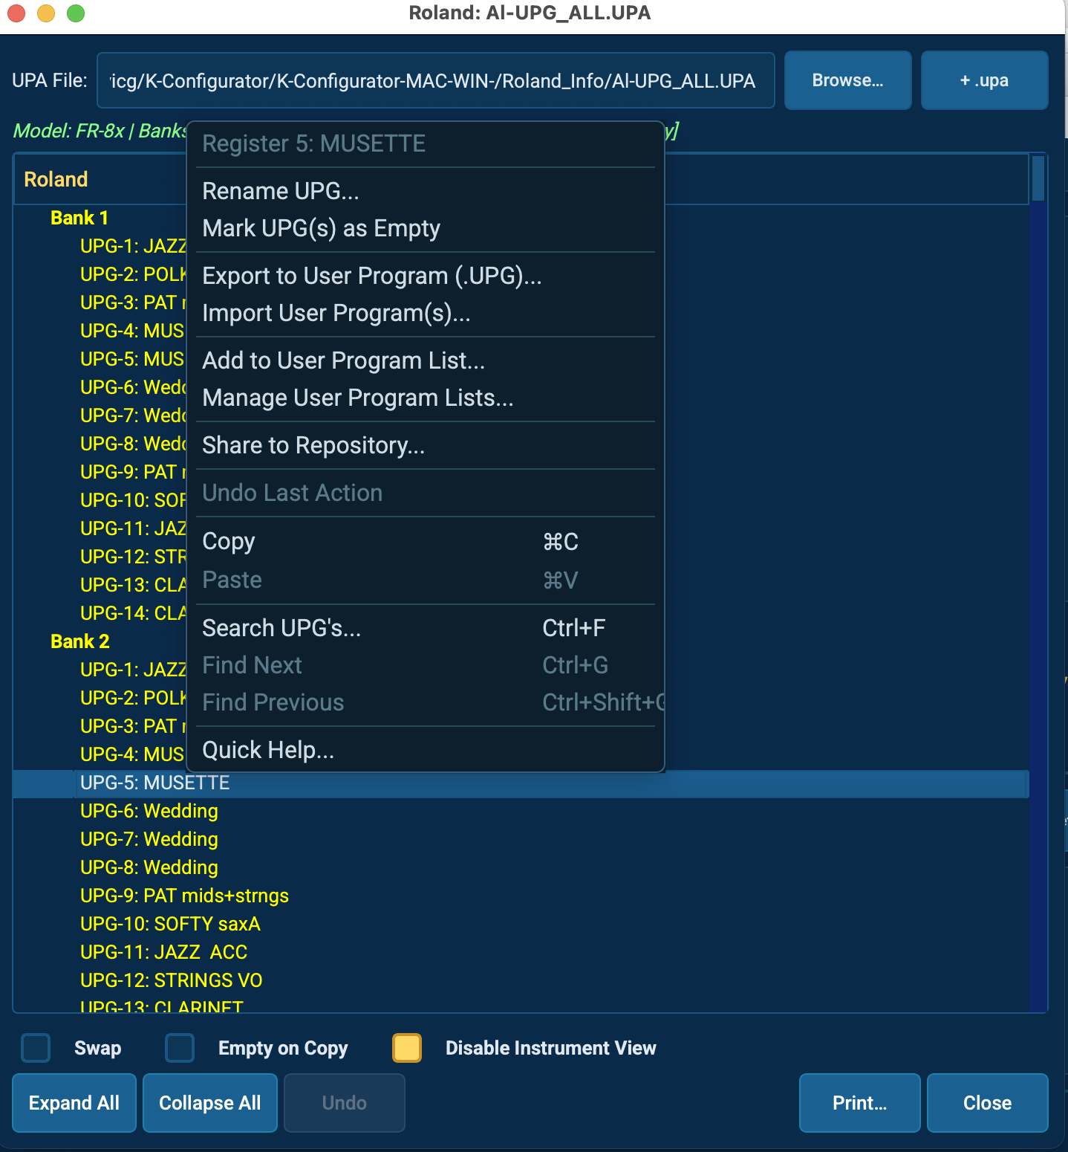Select UPG-6: Wedding in Bank 2
This screenshot has height=1152, width=1068.
pos(149,811)
